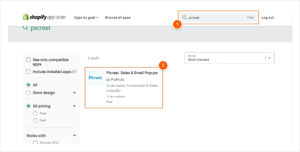Open the Sort by Most relevant dropdown
This screenshot has height=152, width=300.
pos(229,58)
